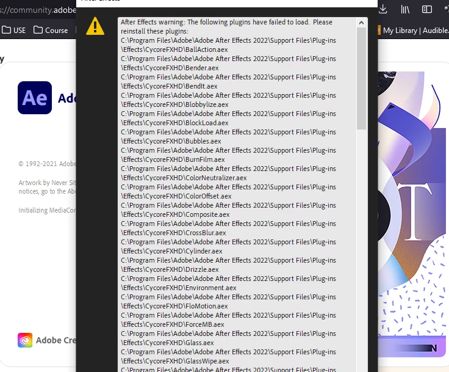Screen dimensions: 449x372
Task: Open the USE bookmarks folder
Action: coord(14,30)
